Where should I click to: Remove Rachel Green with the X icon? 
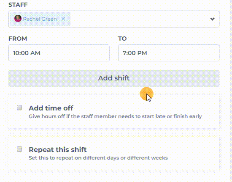pyautogui.click(x=63, y=19)
